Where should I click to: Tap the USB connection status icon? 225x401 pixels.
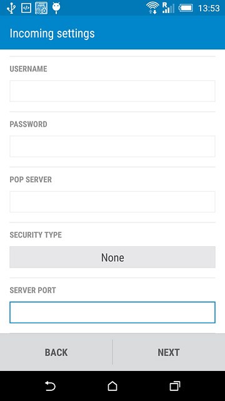[x=11, y=8]
